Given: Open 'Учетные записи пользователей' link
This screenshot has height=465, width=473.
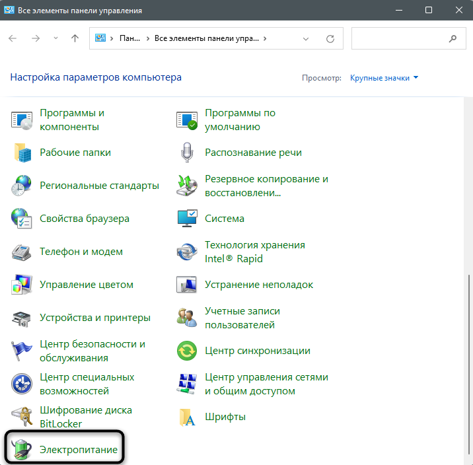Looking at the screenshot, I should click(242, 318).
